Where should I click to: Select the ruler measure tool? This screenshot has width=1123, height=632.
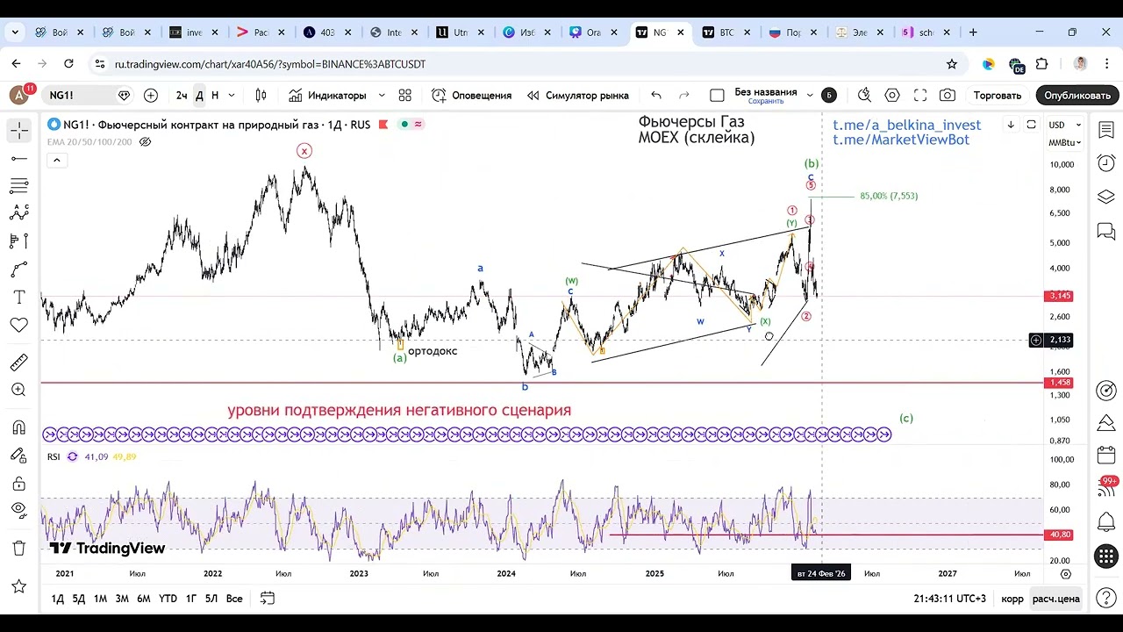[x=18, y=363]
